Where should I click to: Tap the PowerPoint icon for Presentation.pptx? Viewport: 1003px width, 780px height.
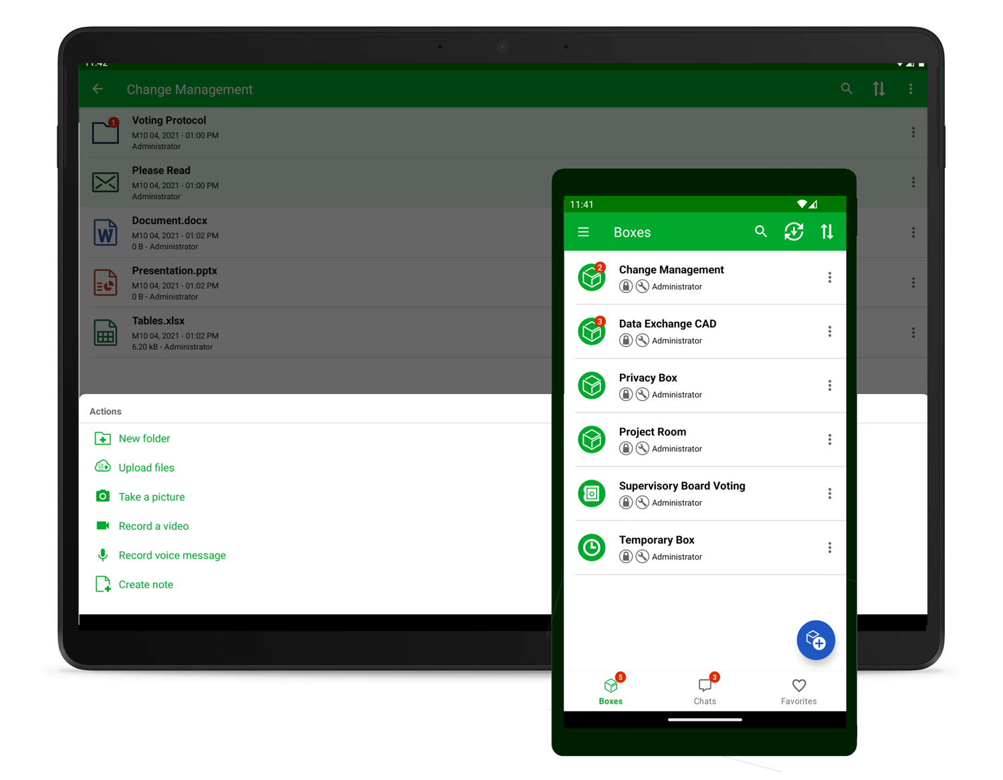[x=106, y=282]
